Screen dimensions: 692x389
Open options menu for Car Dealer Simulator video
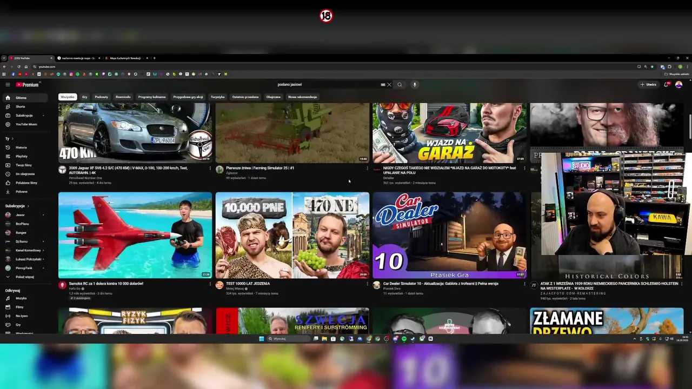pos(524,284)
